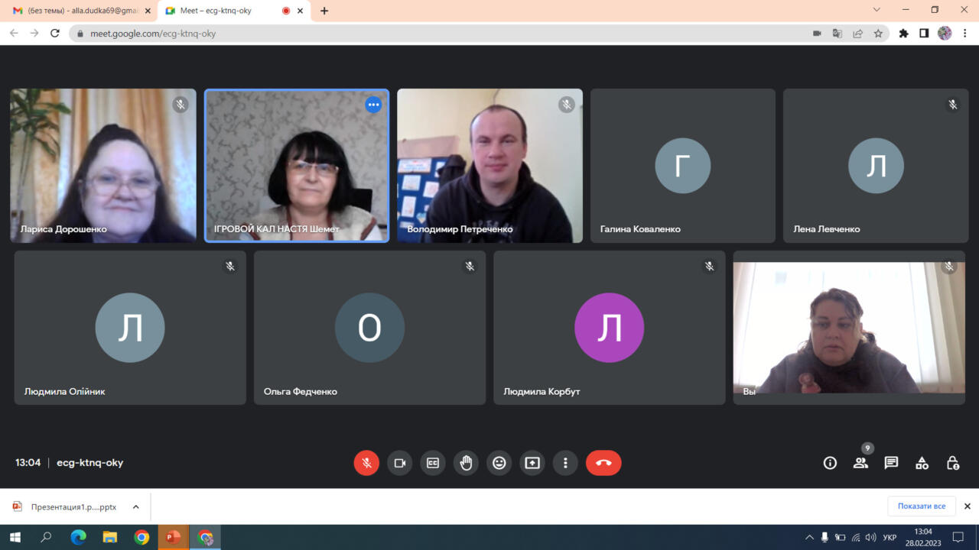Raise hand in the meeting
The height and width of the screenshot is (550, 979).
point(466,463)
